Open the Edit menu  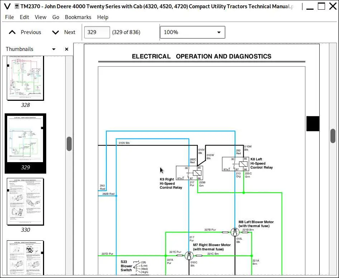pos(24,17)
